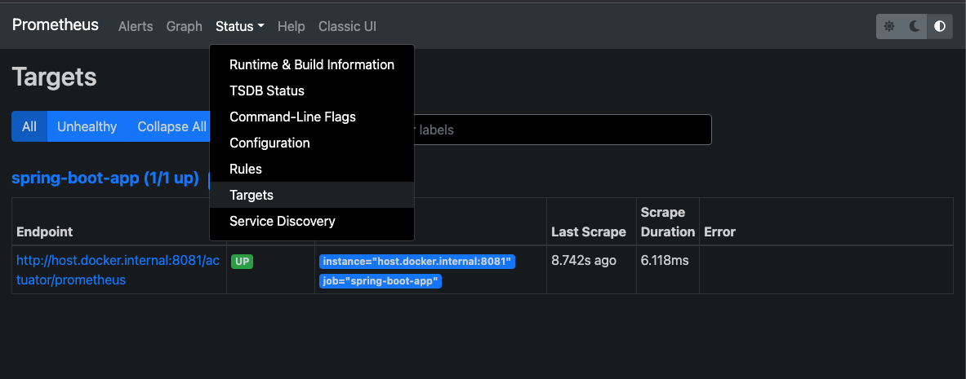This screenshot has height=379, width=966.
Task: Select the auto theme contrast icon
Action: tap(940, 26)
